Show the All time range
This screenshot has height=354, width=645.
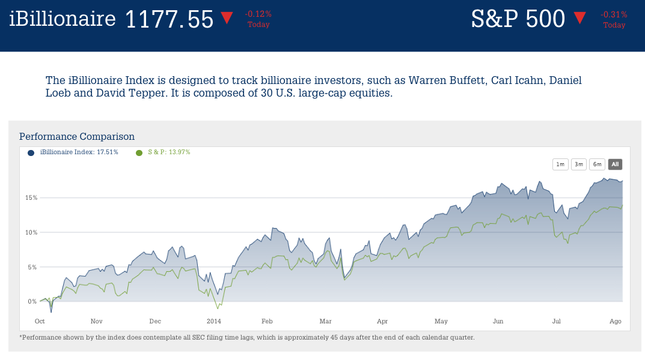[615, 164]
